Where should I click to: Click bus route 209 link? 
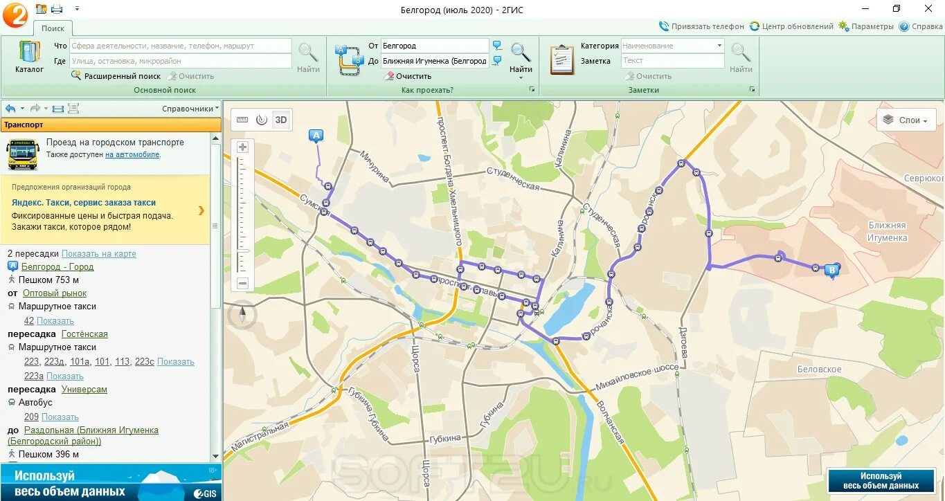(x=31, y=417)
